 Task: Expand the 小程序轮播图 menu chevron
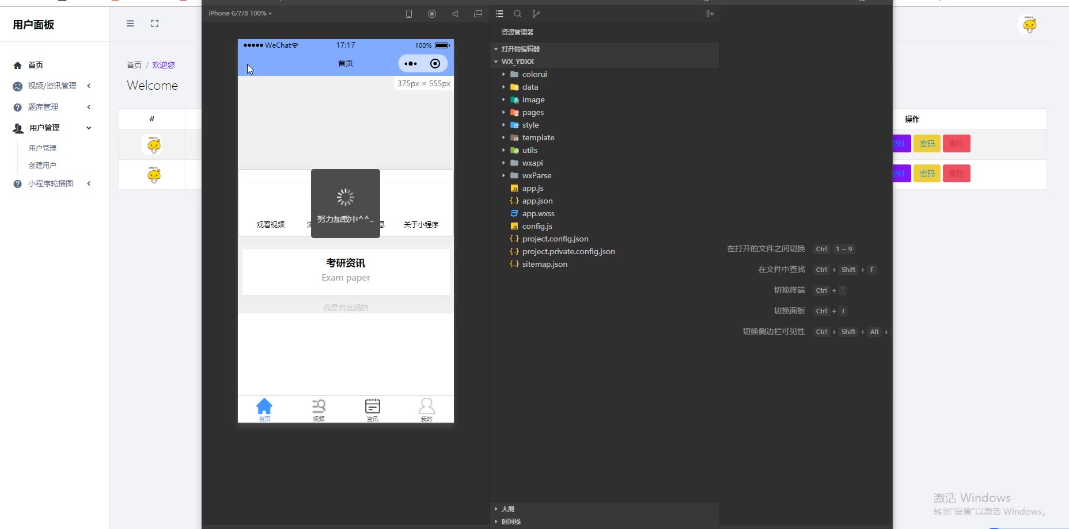[89, 183]
